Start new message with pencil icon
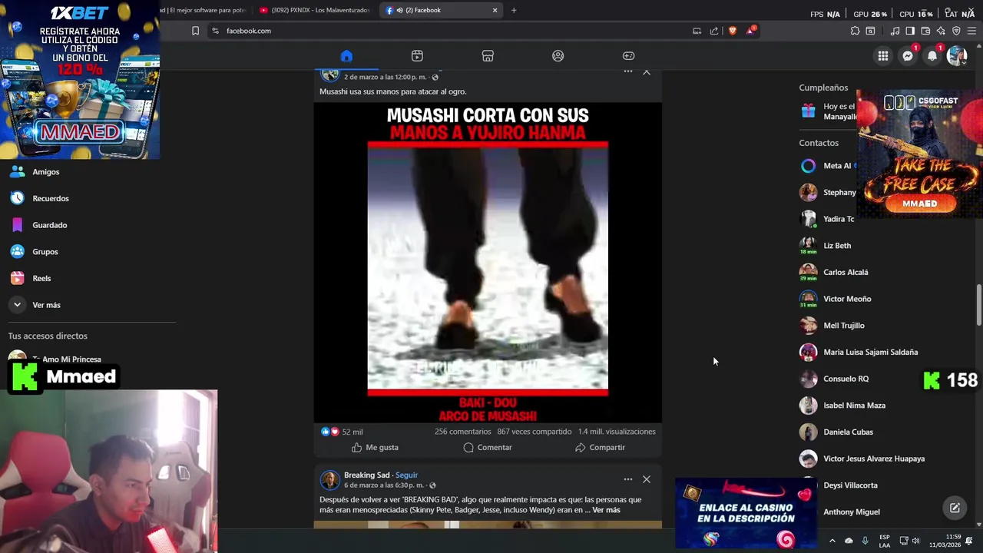Screen dimensions: 983x553 coord(955,508)
